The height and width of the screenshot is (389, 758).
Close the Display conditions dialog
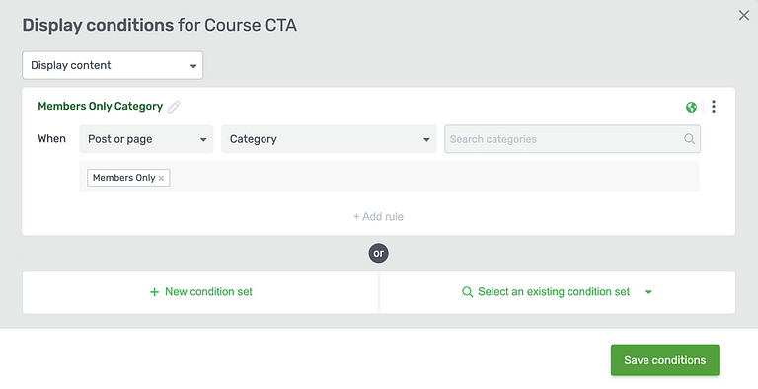click(x=744, y=16)
